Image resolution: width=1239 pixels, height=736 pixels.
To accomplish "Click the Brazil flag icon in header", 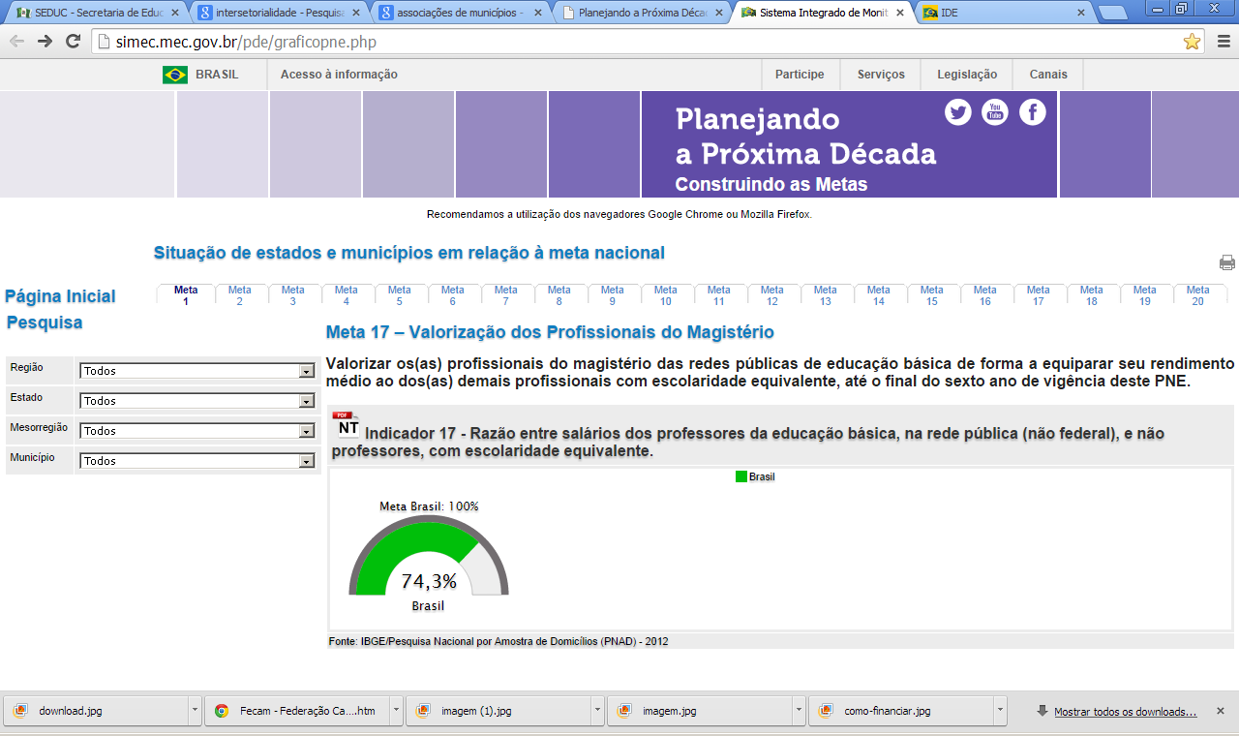I will [175, 75].
